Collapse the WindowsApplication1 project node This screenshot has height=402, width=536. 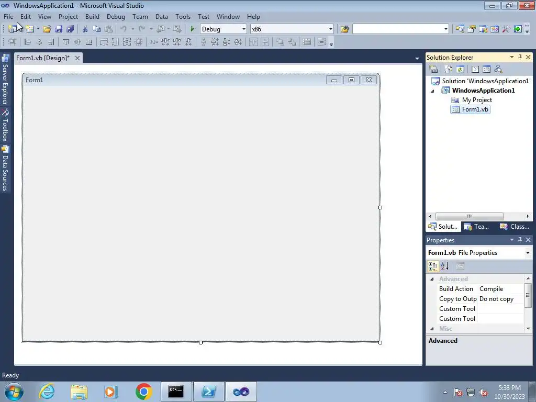tap(432, 91)
